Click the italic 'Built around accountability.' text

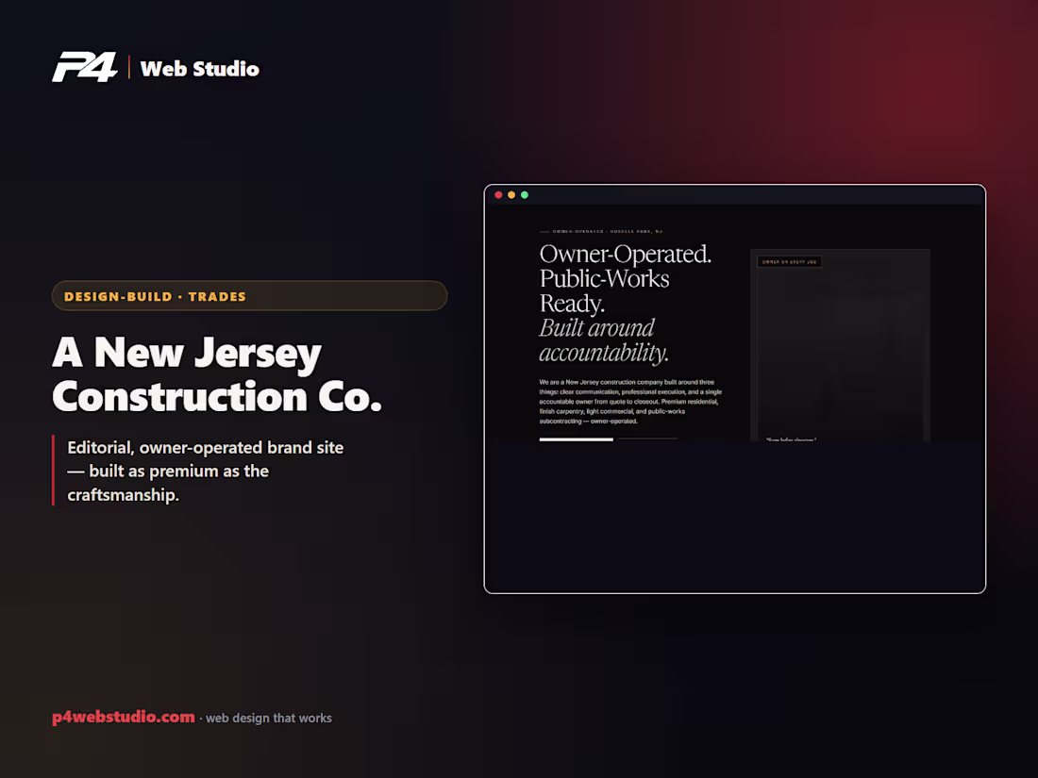[604, 340]
